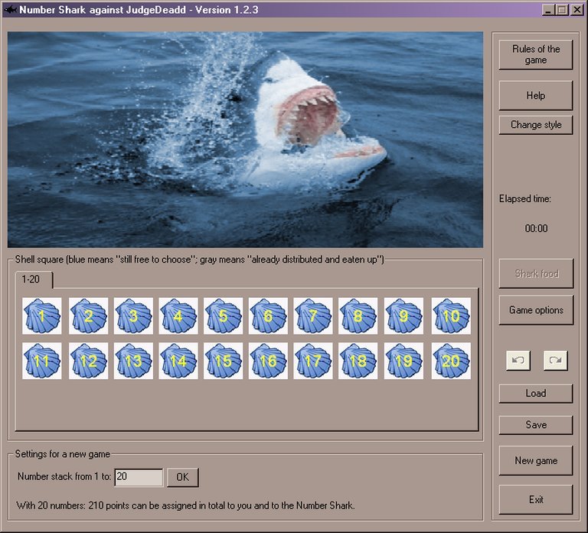Choose the shell labeled 4
The width and height of the screenshot is (588, 533).
[x=178, y=316]
